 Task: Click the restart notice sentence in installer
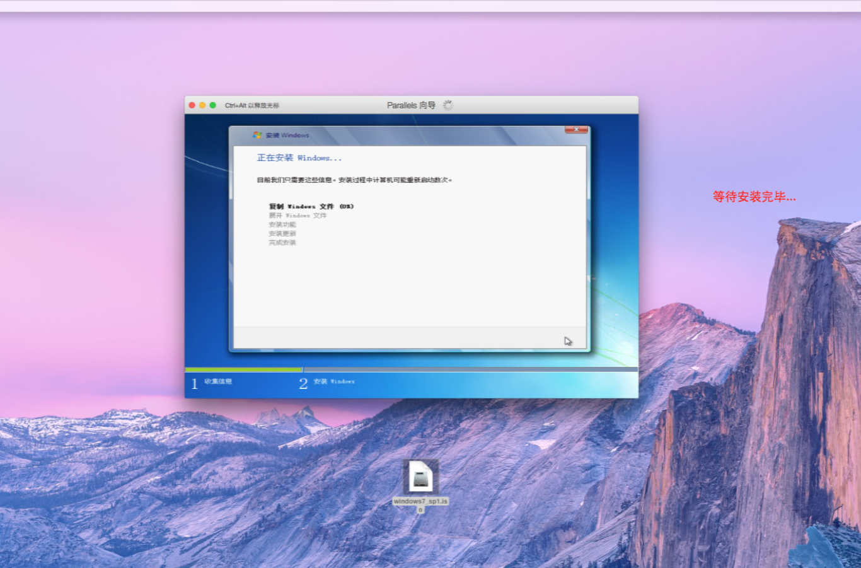point(354,180)
